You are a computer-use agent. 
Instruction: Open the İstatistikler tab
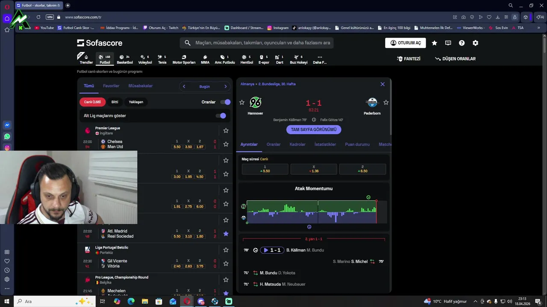pos(325,145)
